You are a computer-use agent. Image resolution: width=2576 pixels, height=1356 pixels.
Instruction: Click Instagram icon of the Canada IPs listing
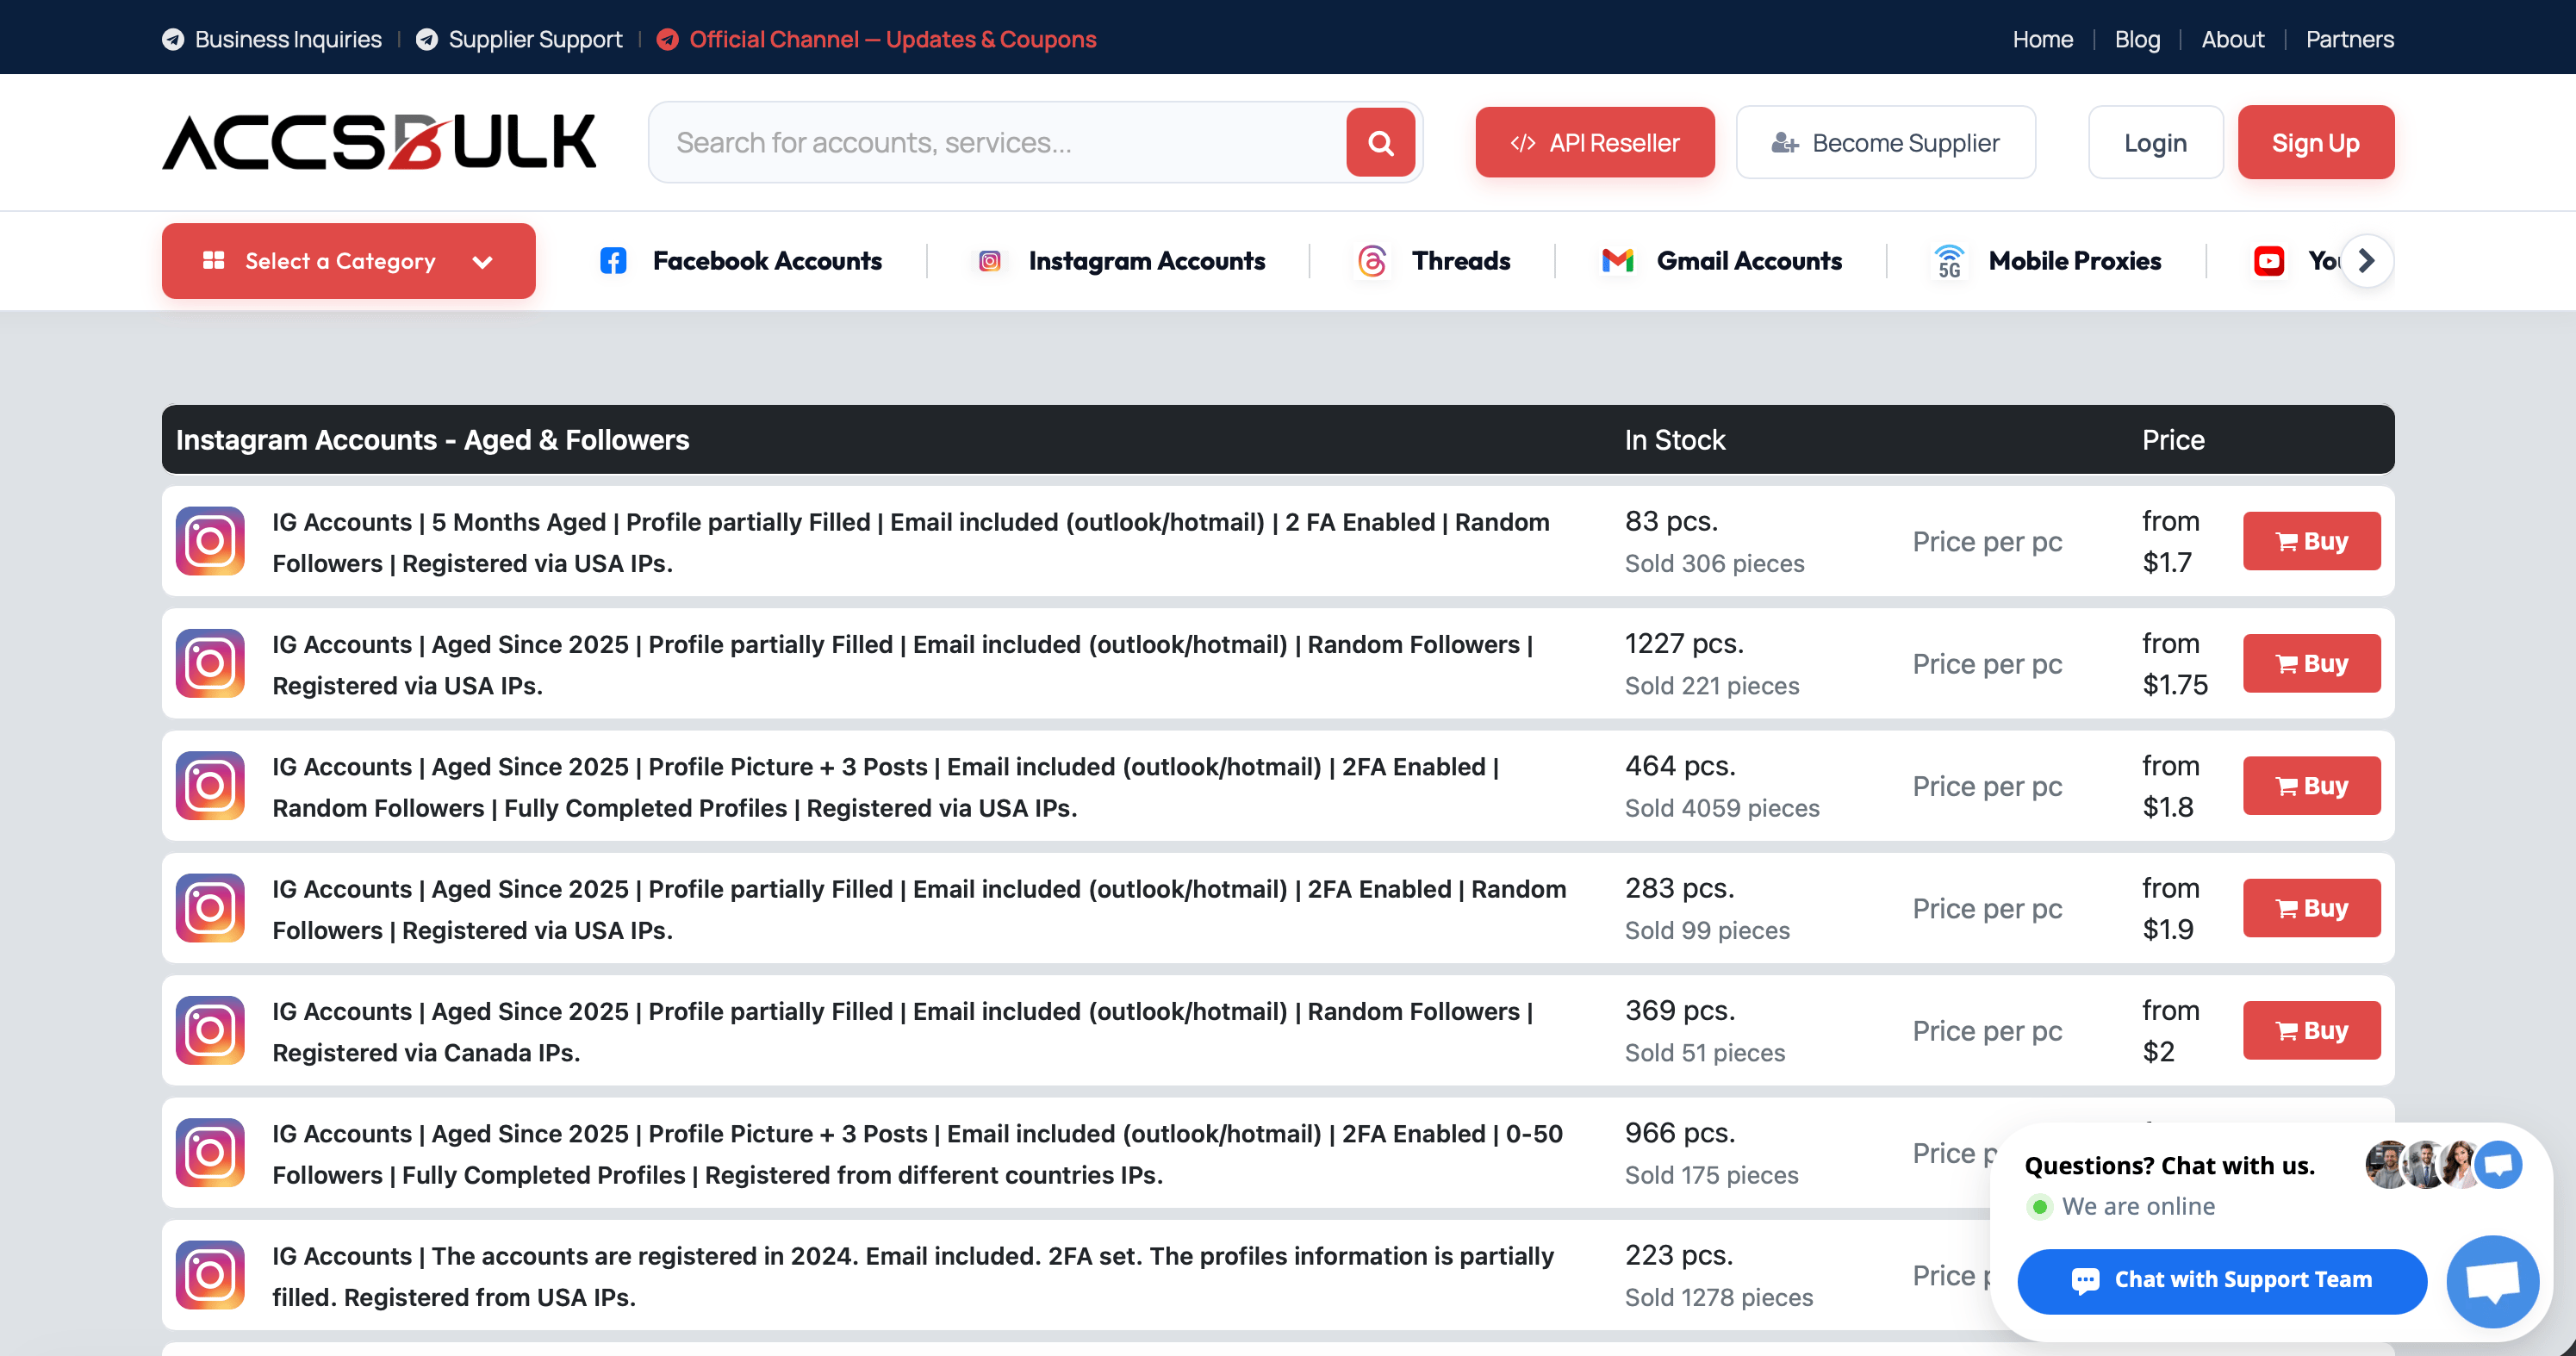[x=210, y=1030]
